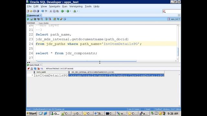This screenshot has height=116, width=207.
Task: Click the editor vertical scrollbar thumb
Action: [x=178, y=52]
